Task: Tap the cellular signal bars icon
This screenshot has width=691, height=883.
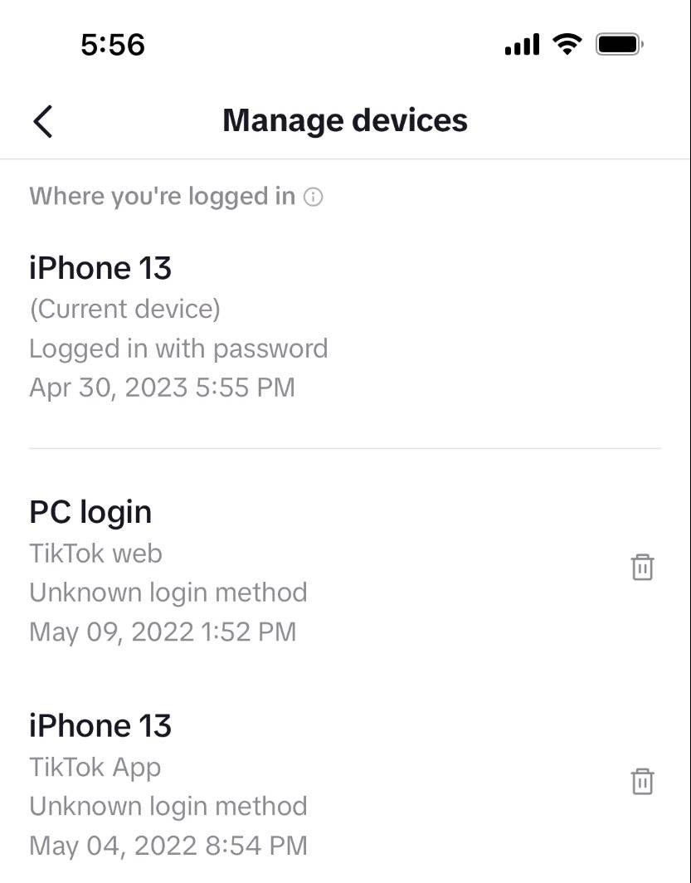Action: [522, 45]
